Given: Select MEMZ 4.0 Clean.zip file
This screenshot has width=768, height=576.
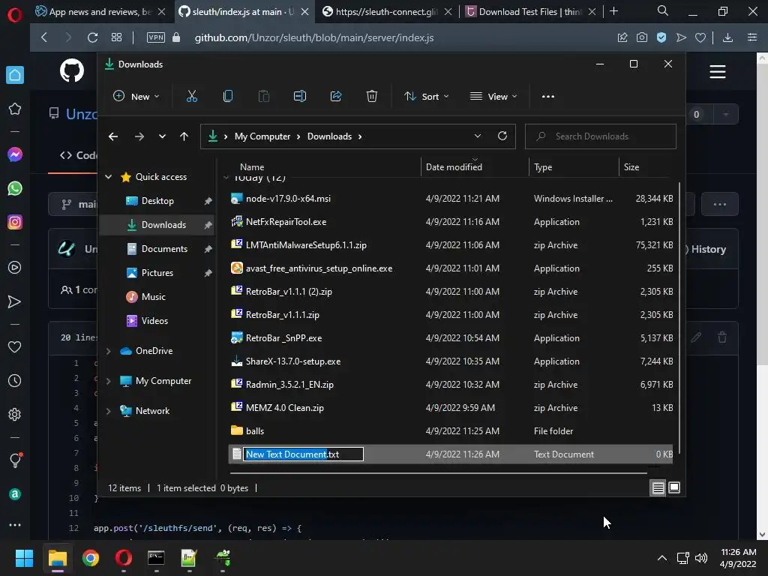Looking at the screenshot, I should (450, 408).
